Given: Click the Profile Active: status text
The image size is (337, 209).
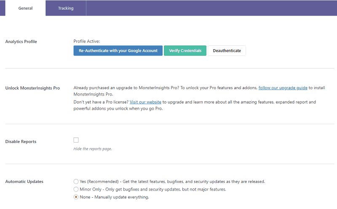Looking at the screenshot, I should tap(87, 41).
